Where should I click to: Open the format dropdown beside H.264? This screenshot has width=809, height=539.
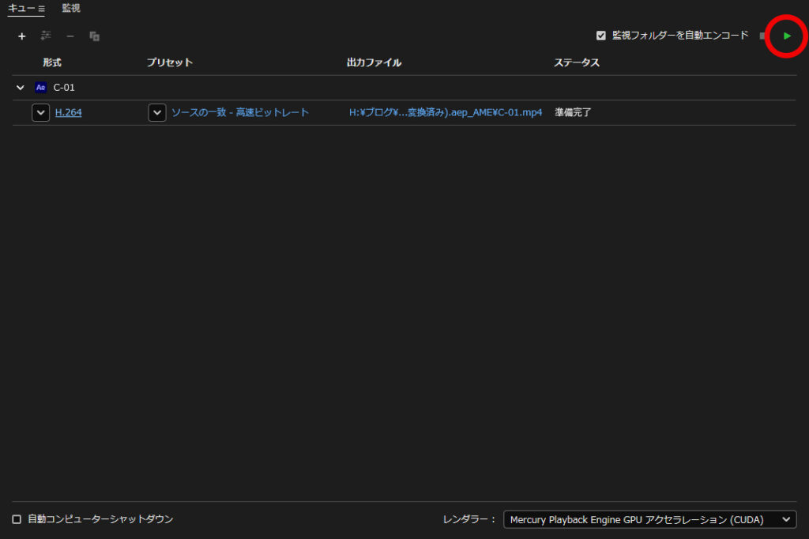[40, 112]
